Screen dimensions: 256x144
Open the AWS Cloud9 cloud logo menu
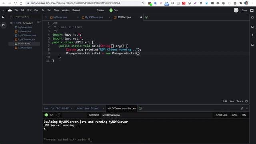(10, 10)
